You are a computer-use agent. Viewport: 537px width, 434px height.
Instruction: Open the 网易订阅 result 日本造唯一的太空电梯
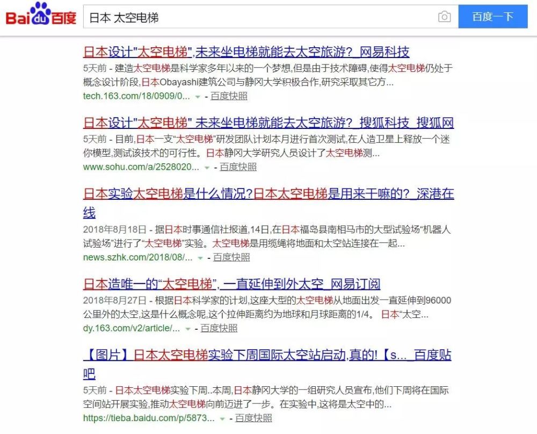231,284
